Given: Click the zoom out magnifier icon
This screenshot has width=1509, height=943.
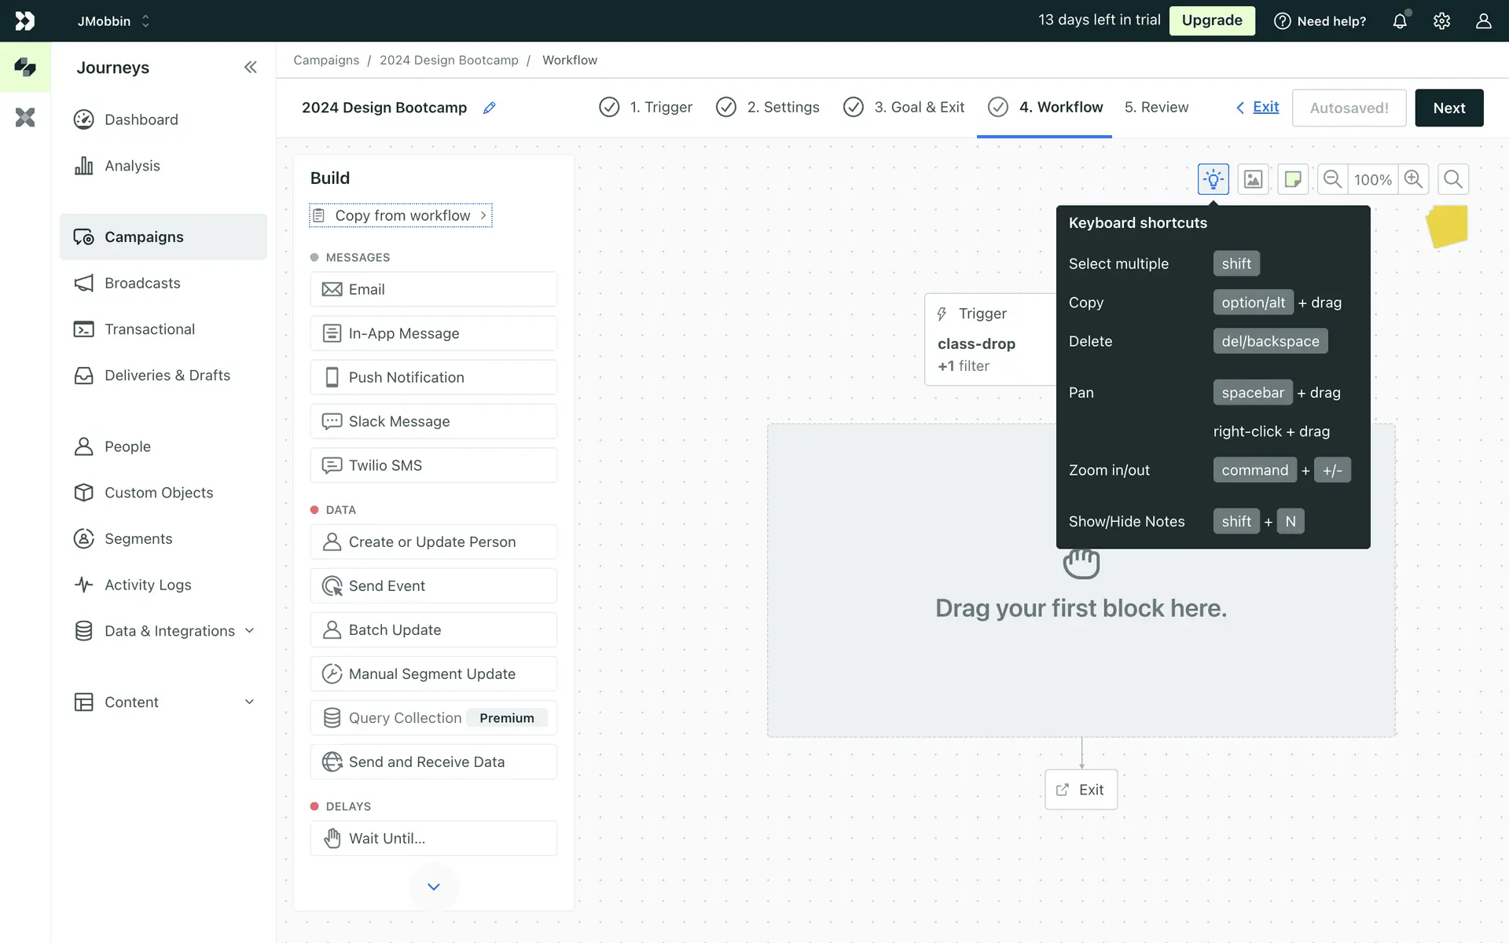Looking at the screenshot, I should tap(1332, 179).
